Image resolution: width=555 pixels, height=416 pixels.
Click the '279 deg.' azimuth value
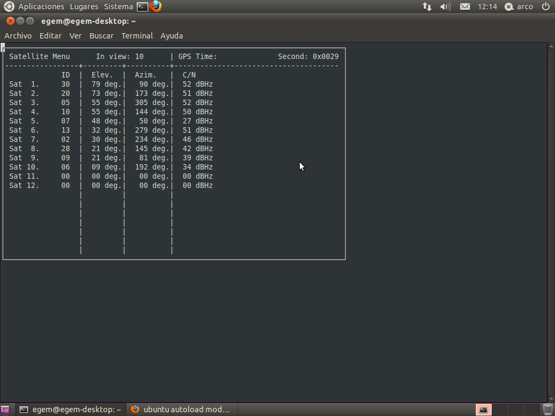(x=152, y=130)
